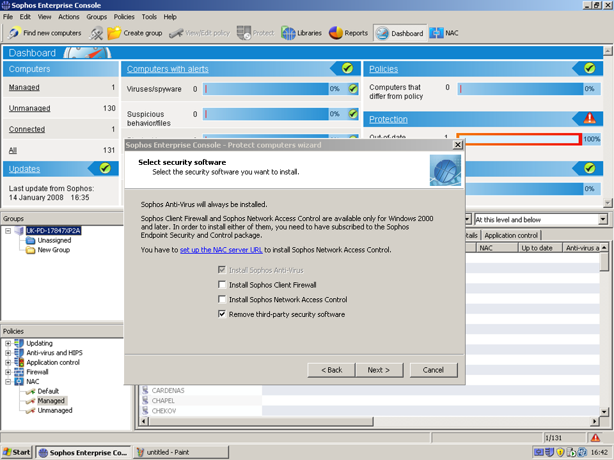The height and width of the screenshot is (460, 614).
Task: Click the Updates green check icon
Action: [x=105, y=168]
